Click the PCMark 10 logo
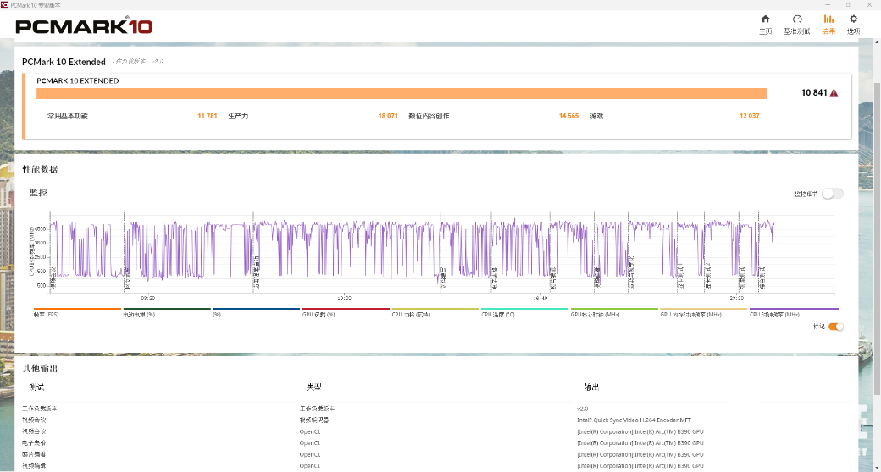Viewport: 881px width, 472px height. coord(84,26)
